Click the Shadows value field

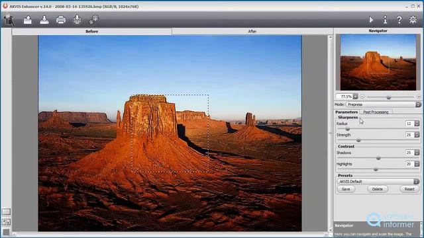(x=409, y=153)
